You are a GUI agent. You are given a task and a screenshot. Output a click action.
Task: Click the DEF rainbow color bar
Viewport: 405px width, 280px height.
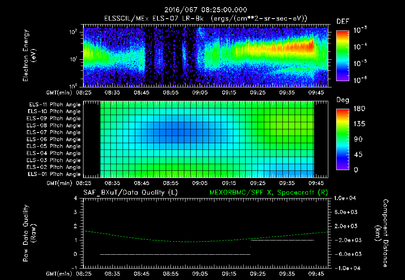coord(343,55)
